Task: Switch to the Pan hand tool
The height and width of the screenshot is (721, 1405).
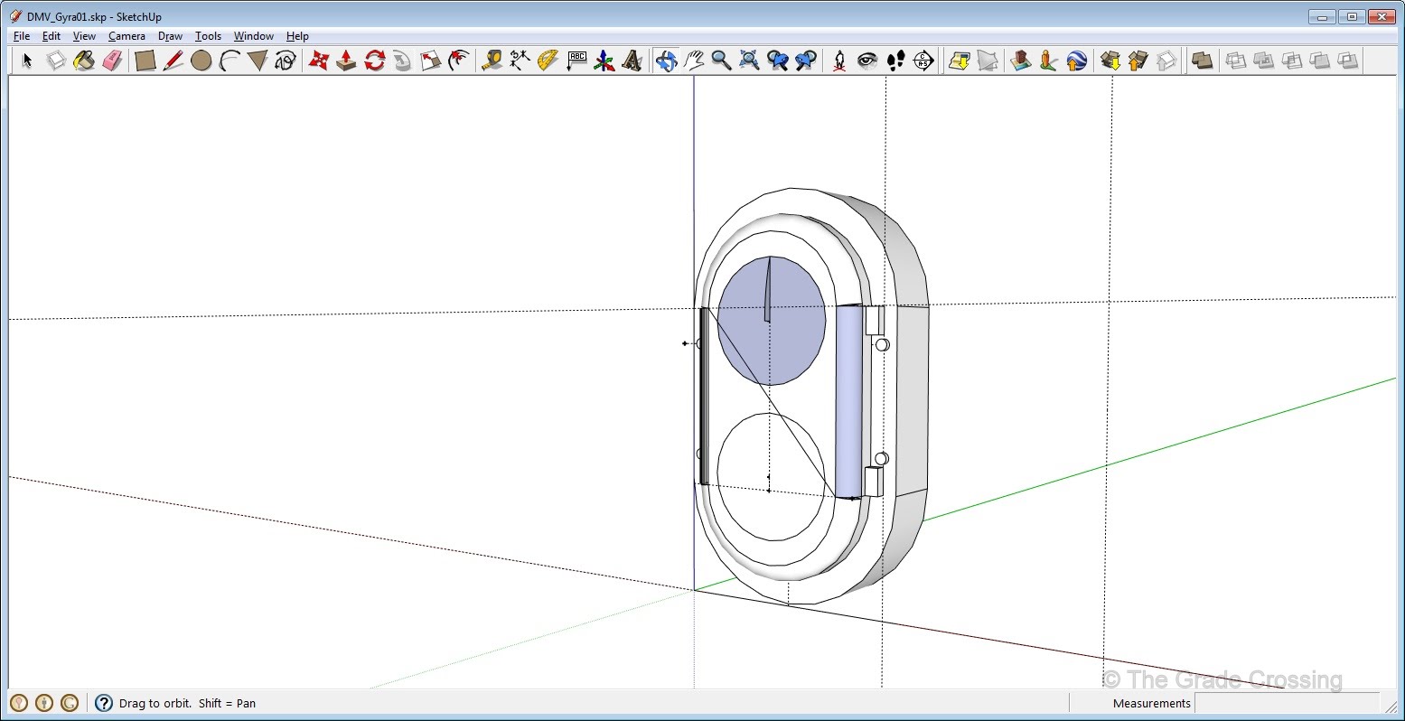Action: click(x=694, y=61)
